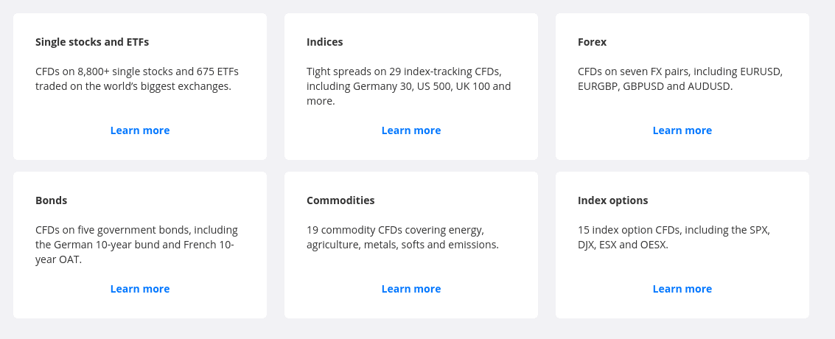Select the Indices card title
The image size is (835, 339).
[325, 42]
